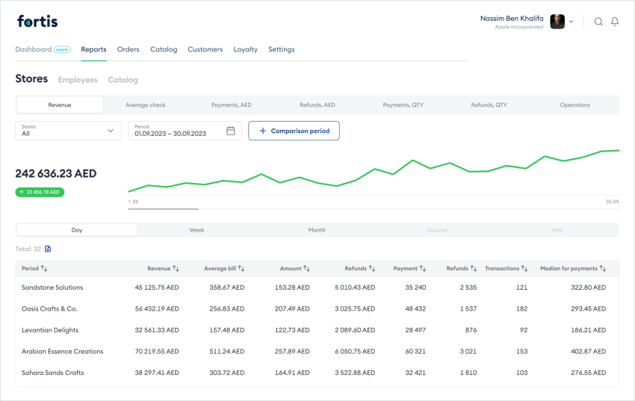Open the Stores dropdown
Screen dimensions: 635x401
68,131
